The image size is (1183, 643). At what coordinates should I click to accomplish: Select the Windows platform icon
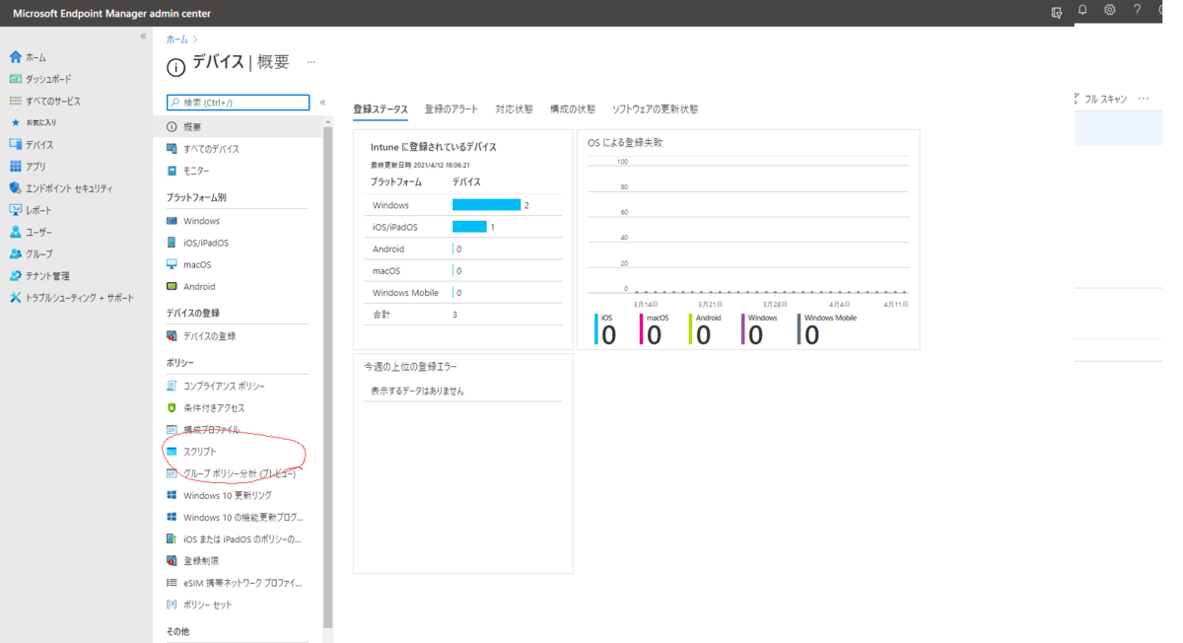(x=172, y=221)
